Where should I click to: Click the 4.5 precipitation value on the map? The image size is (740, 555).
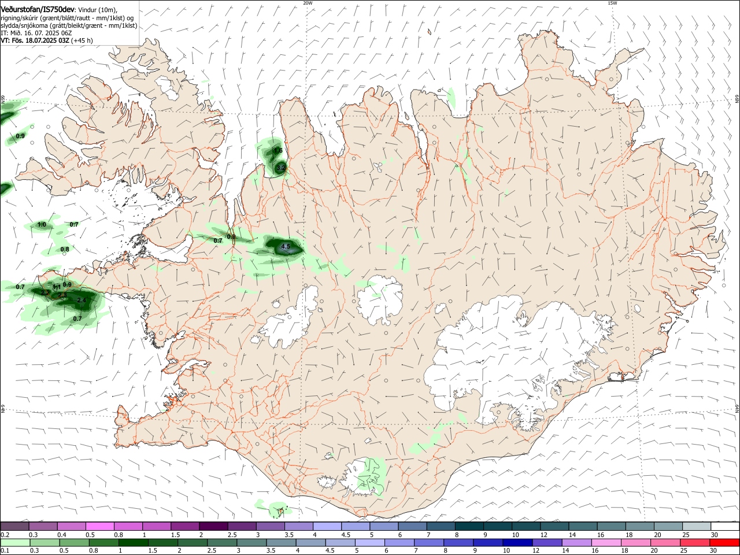coord(285,247)
